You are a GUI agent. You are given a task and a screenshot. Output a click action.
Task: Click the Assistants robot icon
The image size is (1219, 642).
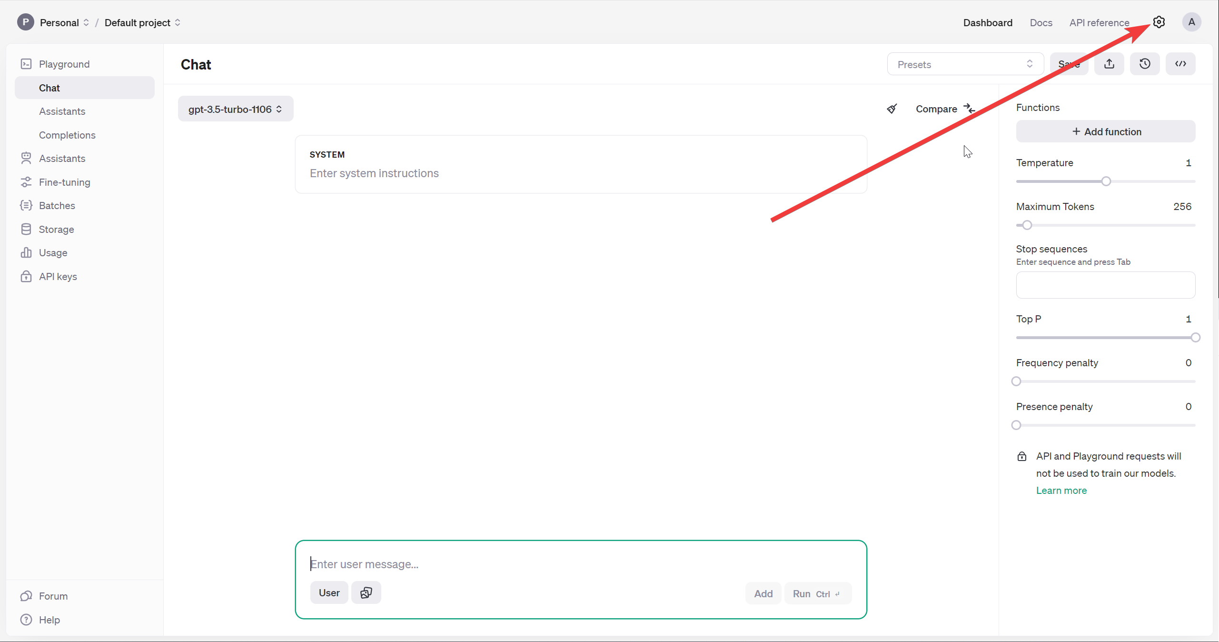click(26, 158)
